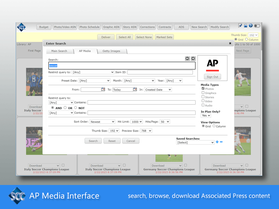Enable the Audio media type

(x=203, y=105)
